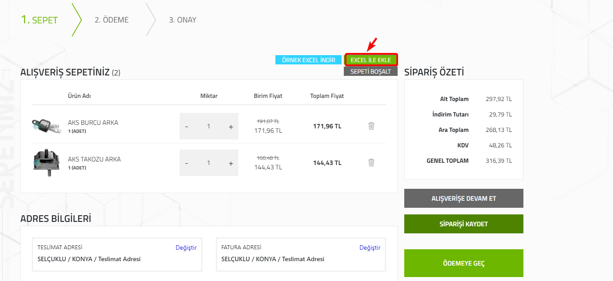Delete AKS BURCU ARKA with trash icon
613x281 pixels.
tap(371, 126)
